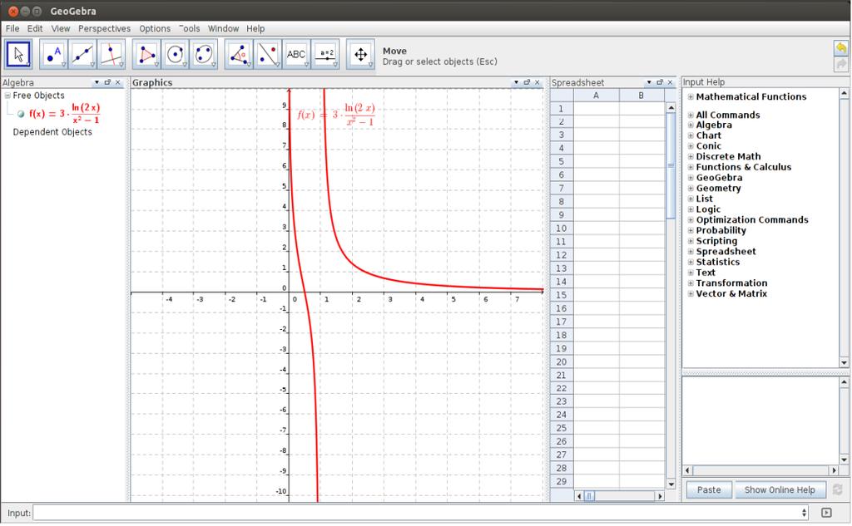Screen dimensions: 852x526
Task: Expand Vector & Matrix category
Action: tap(691, 293)
